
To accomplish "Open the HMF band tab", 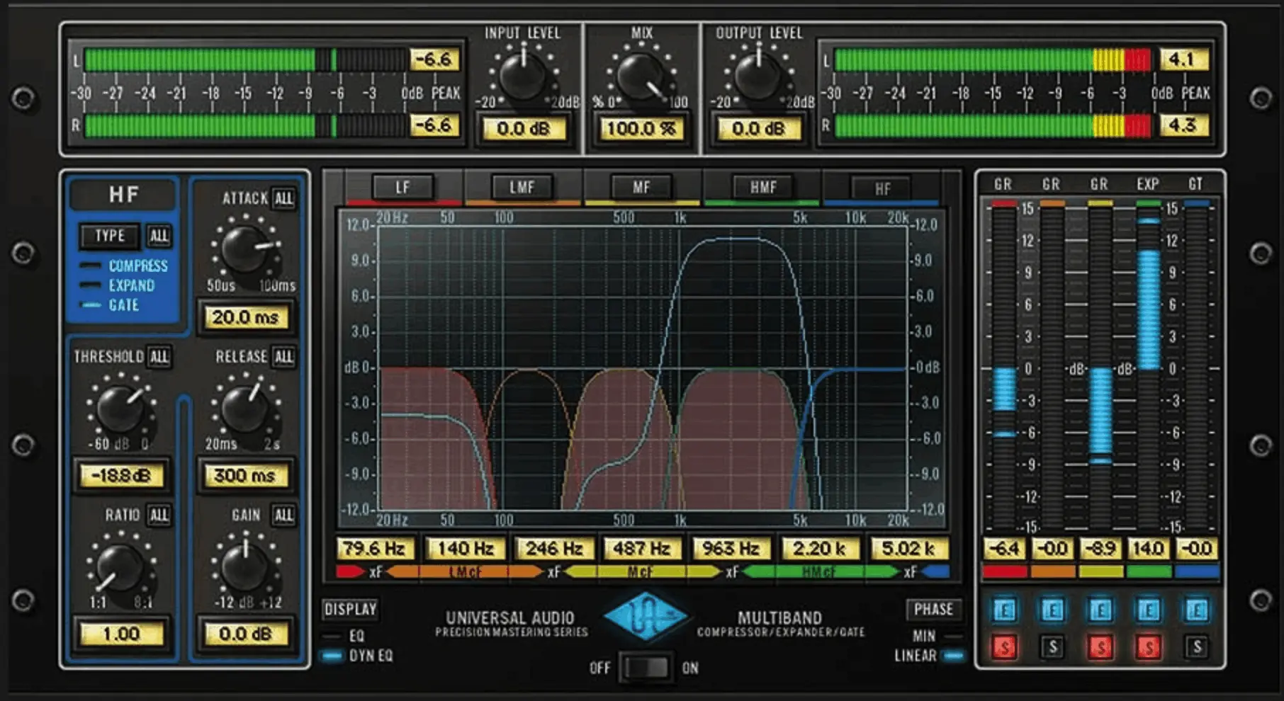I will 762,186.
